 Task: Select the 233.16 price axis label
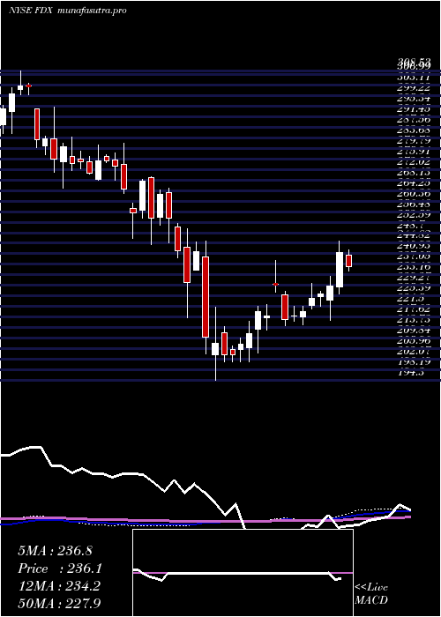pyautogui.click(x=415, y=267)
